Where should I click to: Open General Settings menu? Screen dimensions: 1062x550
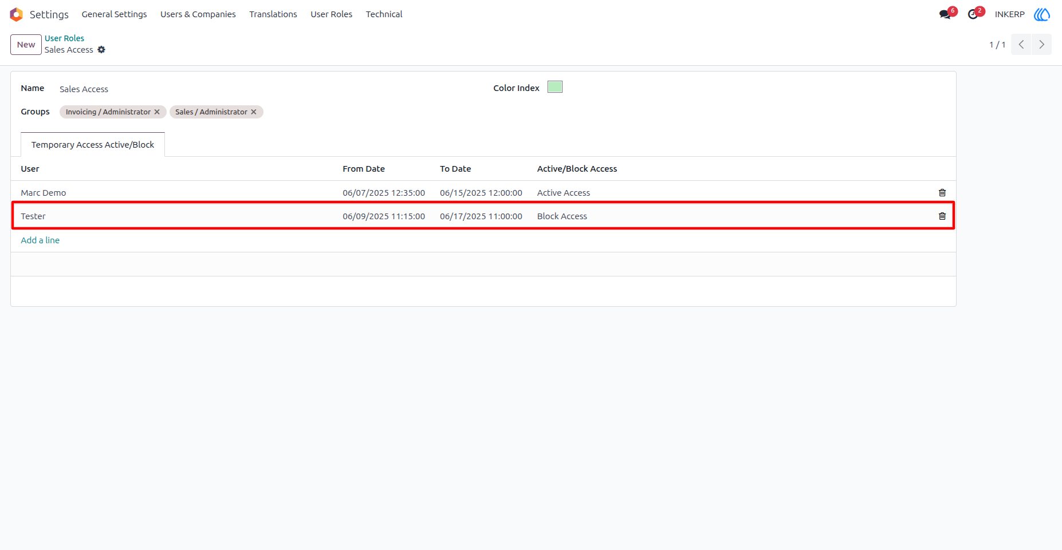(x=114, y=14)
